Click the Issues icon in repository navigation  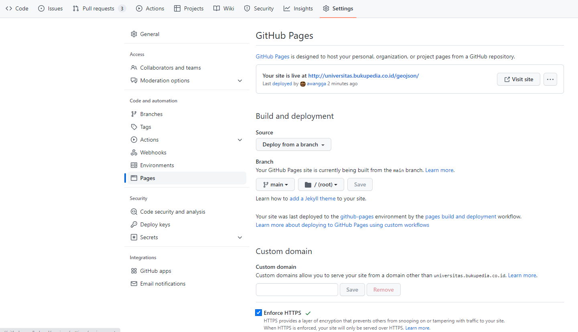click(x=41, y=8)
